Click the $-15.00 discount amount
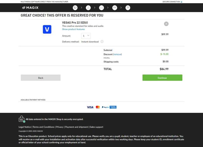Image resolution: width=203 pixels, height=147 pixels. coord(164,54)
